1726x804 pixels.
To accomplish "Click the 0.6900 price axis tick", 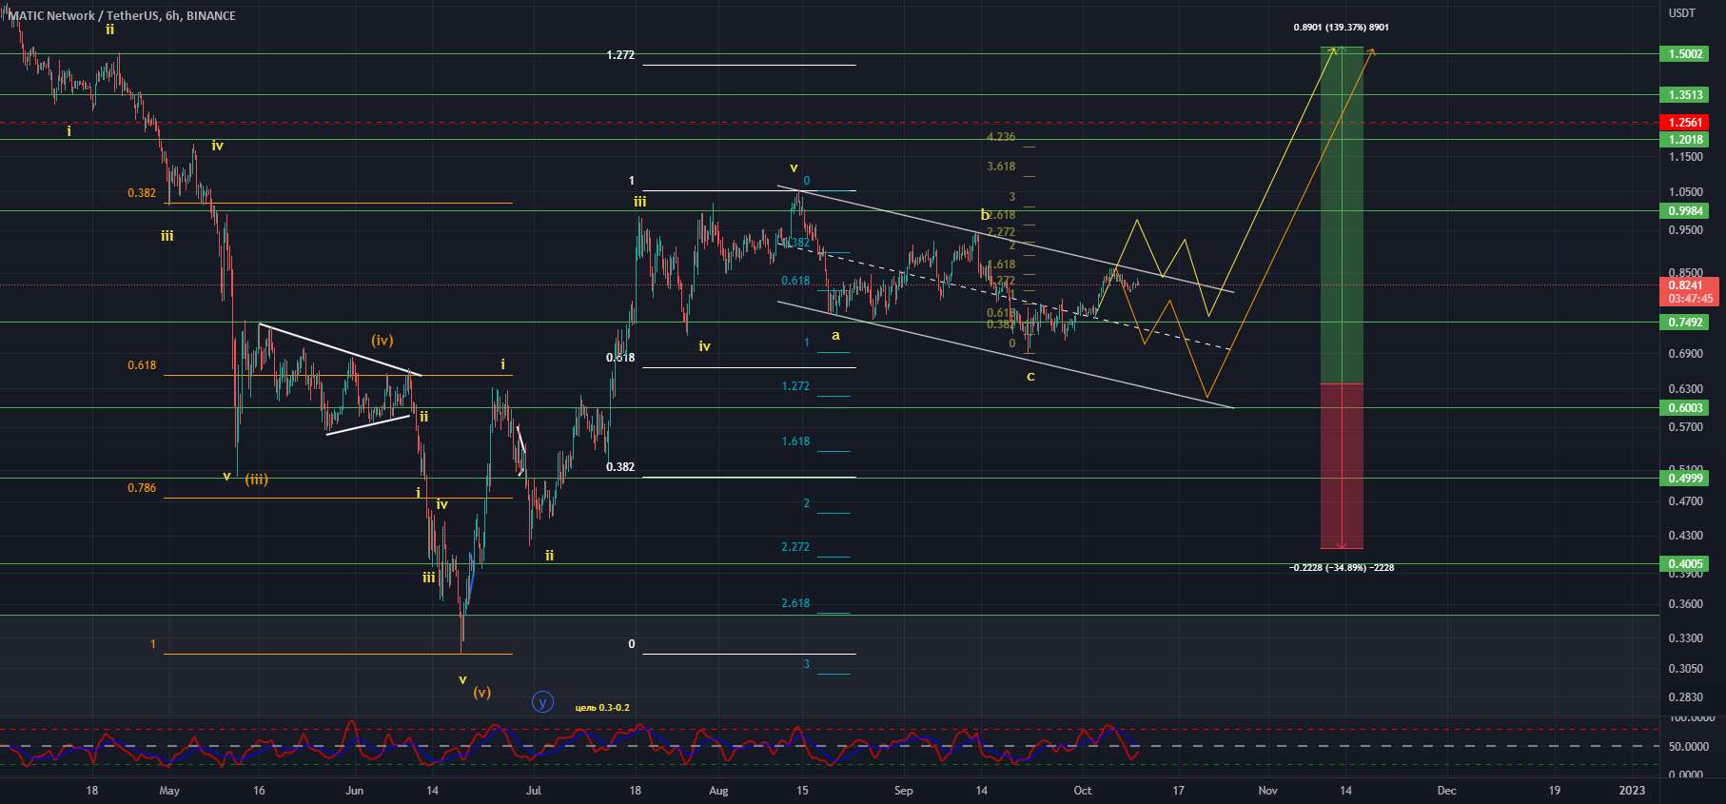I will click(1685, 354).
